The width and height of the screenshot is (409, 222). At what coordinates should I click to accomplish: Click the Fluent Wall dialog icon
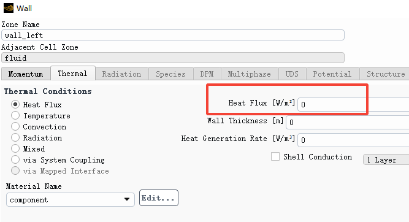click(x=9, y=8)
